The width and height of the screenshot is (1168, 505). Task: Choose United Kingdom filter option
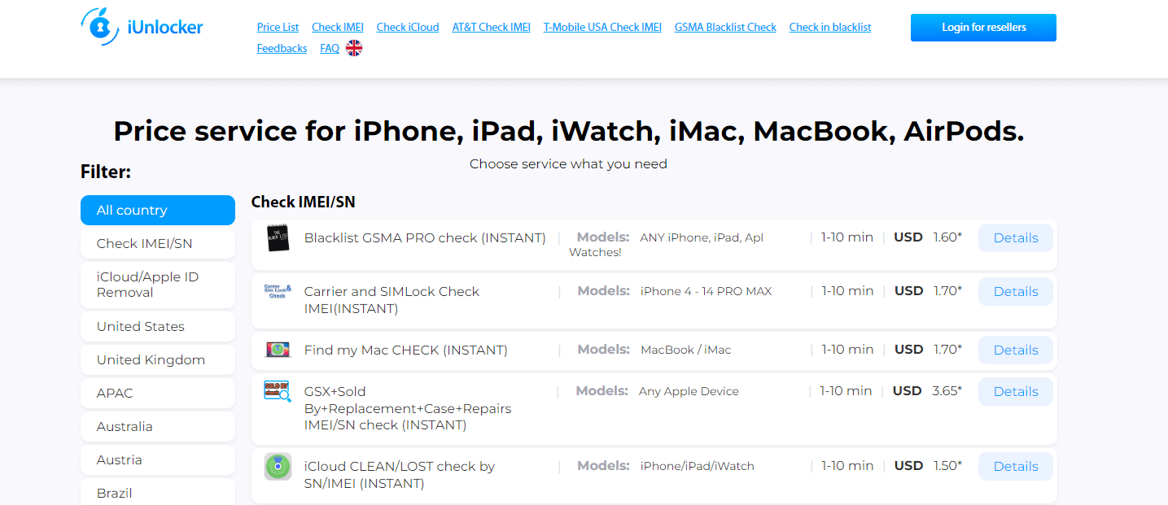157,359
